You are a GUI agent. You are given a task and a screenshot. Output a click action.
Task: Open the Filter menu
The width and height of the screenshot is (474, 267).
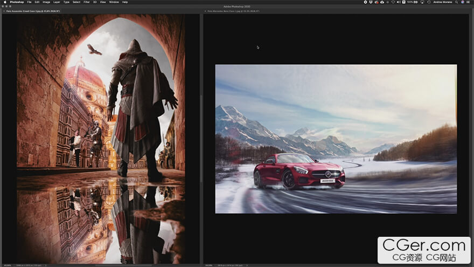coord(87,2)
